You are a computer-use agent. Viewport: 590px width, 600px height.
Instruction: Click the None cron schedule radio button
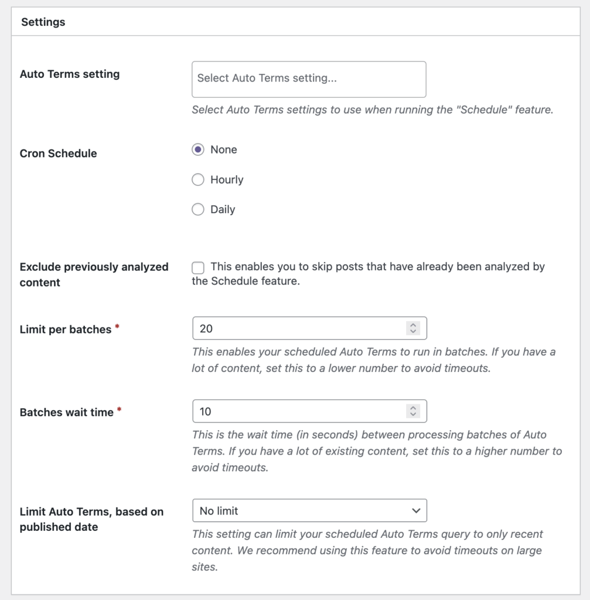click(198, 150)
